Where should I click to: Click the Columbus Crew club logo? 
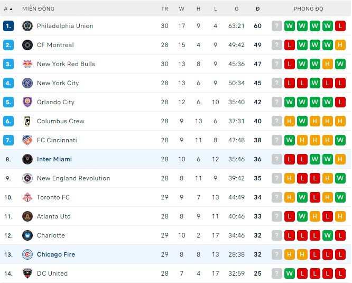pyautogui.click(x=27, y=121)
